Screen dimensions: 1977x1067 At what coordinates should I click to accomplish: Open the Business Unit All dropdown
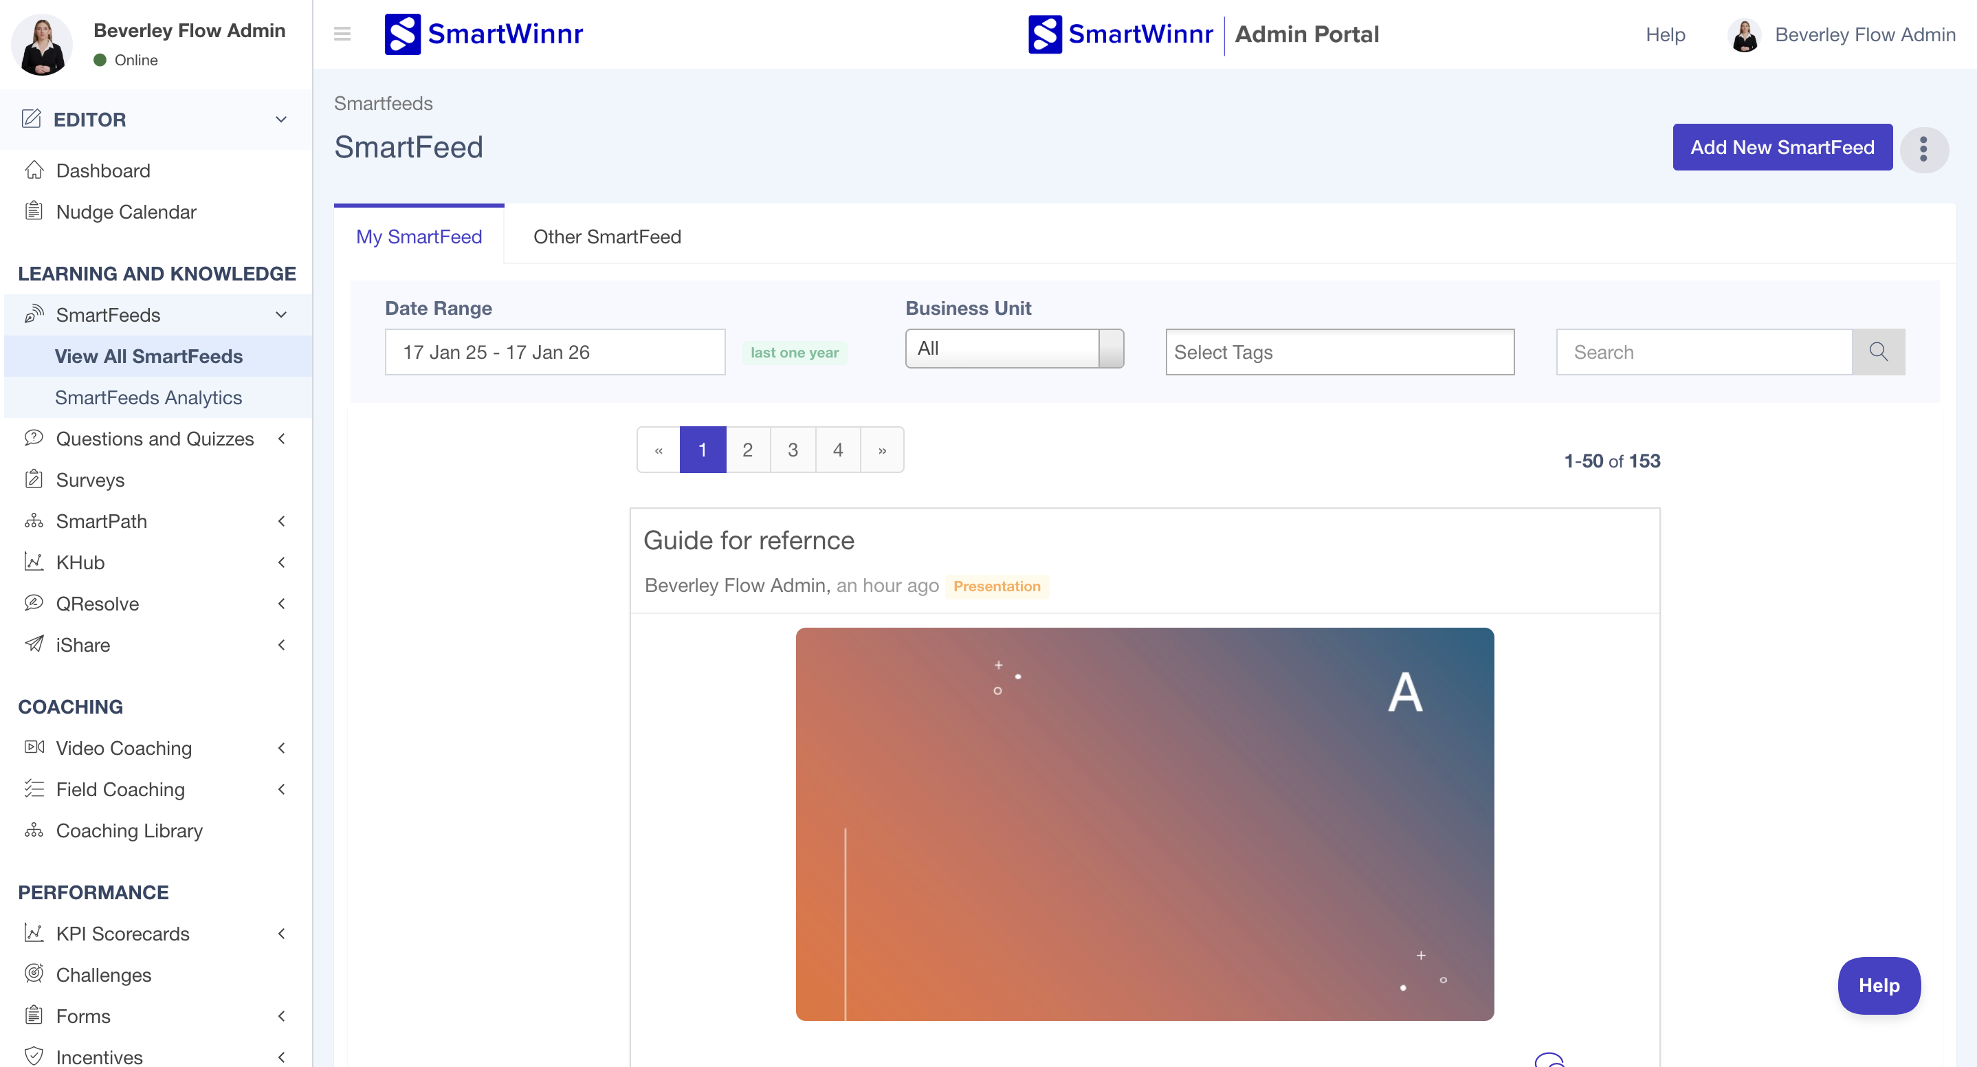coord(1013,349)
